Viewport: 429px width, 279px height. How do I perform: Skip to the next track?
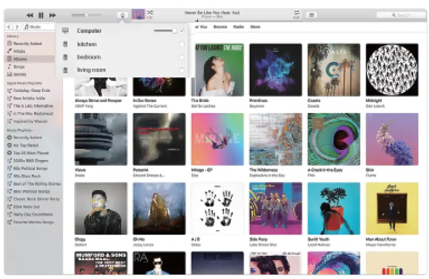coord(52,15)
